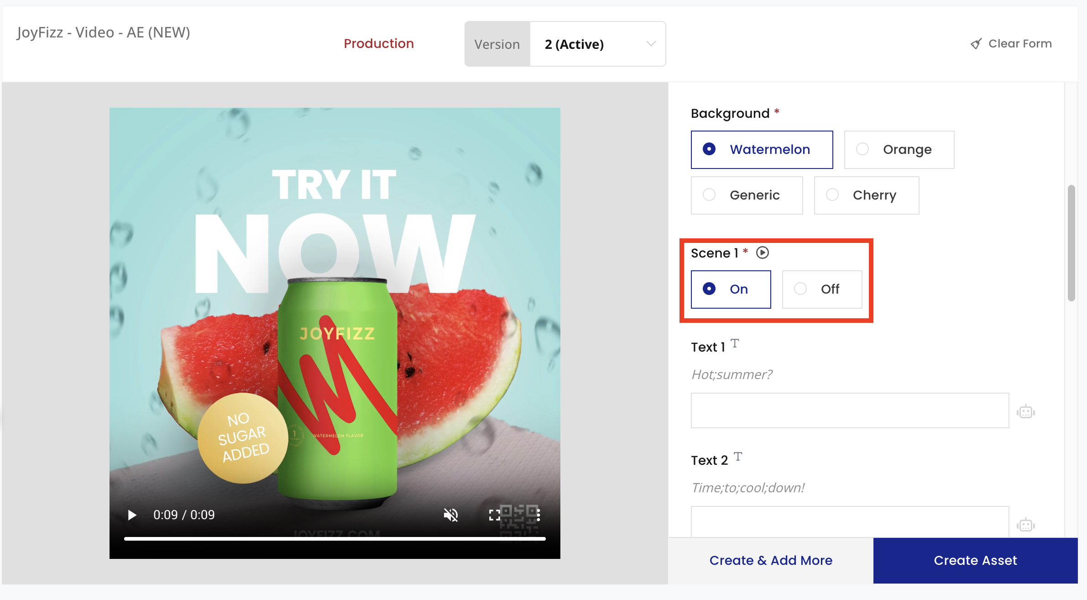
Task: Click the Clear Form broom icon
Action: click(x=976, y=44)
